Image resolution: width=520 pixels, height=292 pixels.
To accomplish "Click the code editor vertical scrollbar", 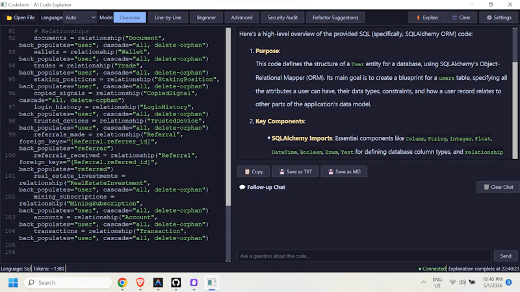I will [x=228, y=116].
